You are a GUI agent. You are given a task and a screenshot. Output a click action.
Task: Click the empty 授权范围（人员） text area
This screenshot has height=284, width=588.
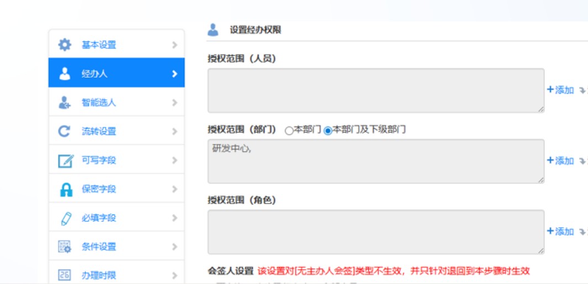(375, 90)
